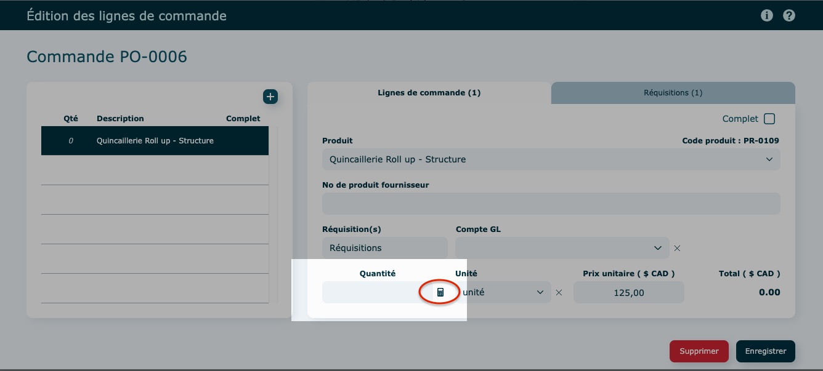Expand the Produit dropdown
This screenshot has height=371, width=823.
(551, 159)
